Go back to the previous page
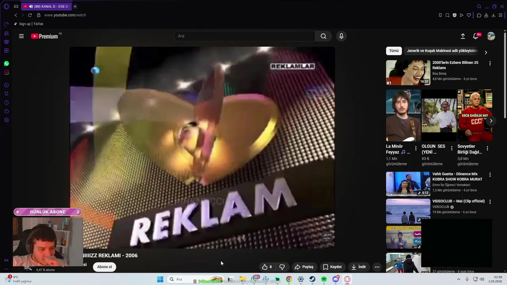The width and height of the screenshot is (507, 285). pos(16,15)
